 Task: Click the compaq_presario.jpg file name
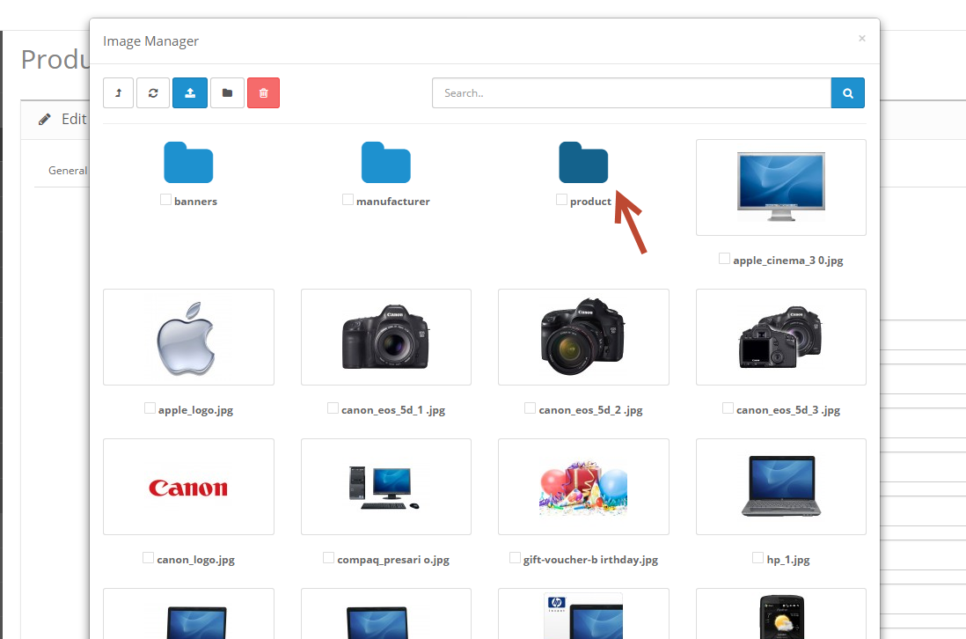393,560
